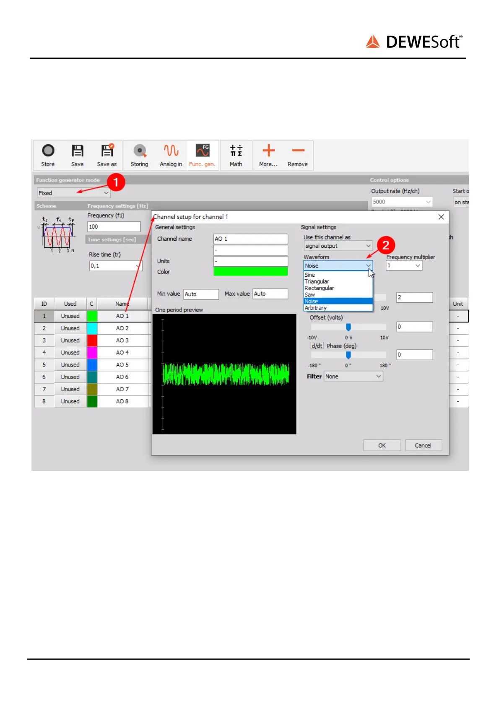499x707 pixels.
Task: Click the Min value Auto field
Action: [x=201, y=294]
